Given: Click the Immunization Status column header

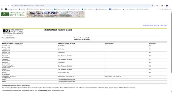Looking at the screenshot, I should tap(66, 43).
